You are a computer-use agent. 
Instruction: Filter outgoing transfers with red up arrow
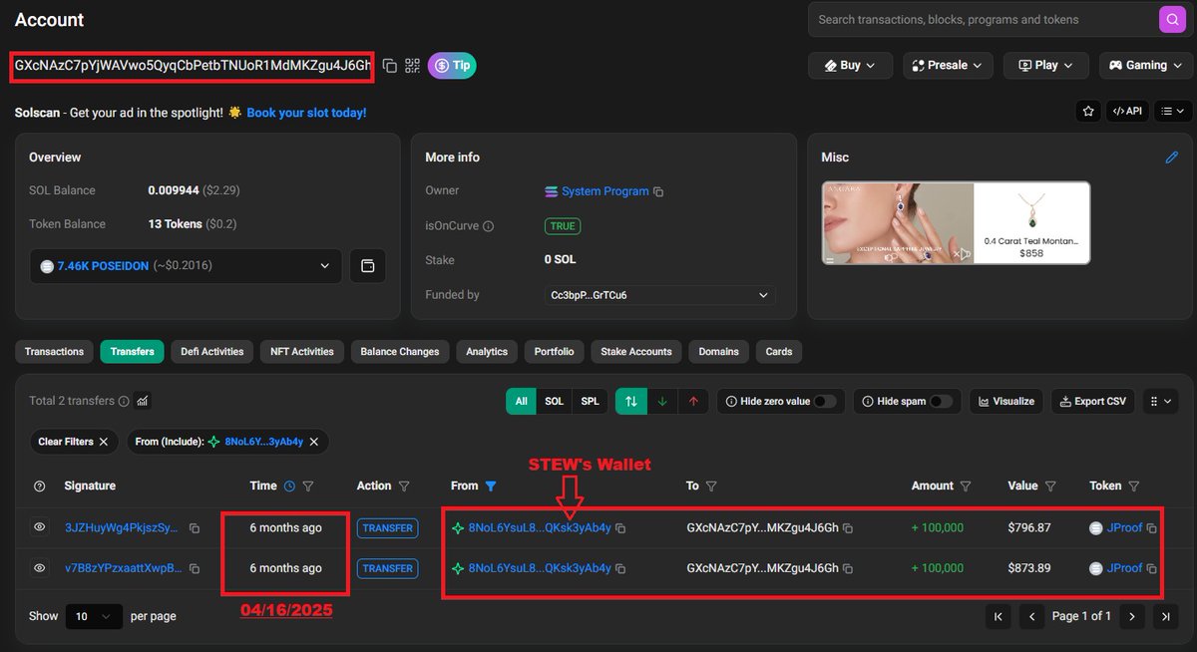click(x=692, y=402)
